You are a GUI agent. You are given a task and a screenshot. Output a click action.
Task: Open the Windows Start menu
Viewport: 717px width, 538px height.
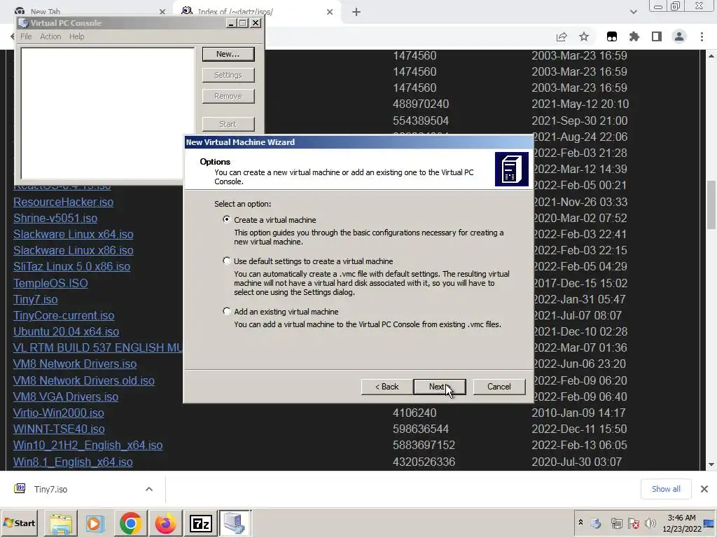(19, 523)
